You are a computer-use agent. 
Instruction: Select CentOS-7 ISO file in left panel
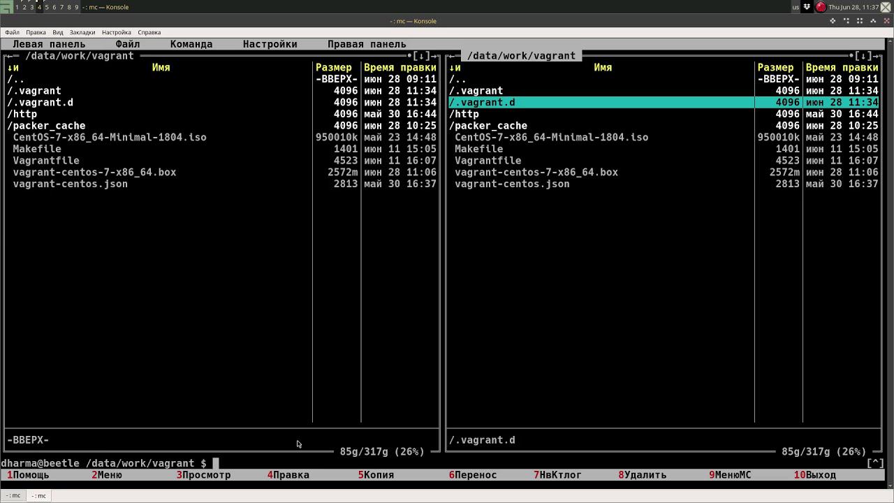click(222, 138)
